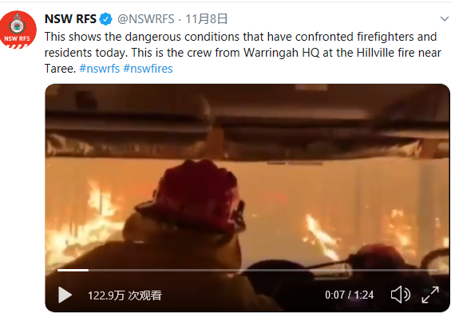This screenshot has height=321, width=451.
Task: Click the truck cabin roof in the video
Action: click(x=247, y=115)
